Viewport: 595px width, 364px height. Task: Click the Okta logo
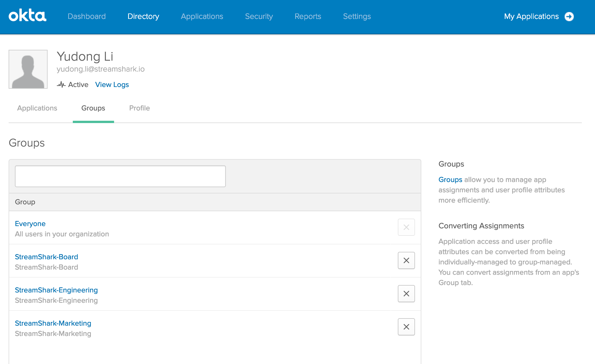pos(28,16)
